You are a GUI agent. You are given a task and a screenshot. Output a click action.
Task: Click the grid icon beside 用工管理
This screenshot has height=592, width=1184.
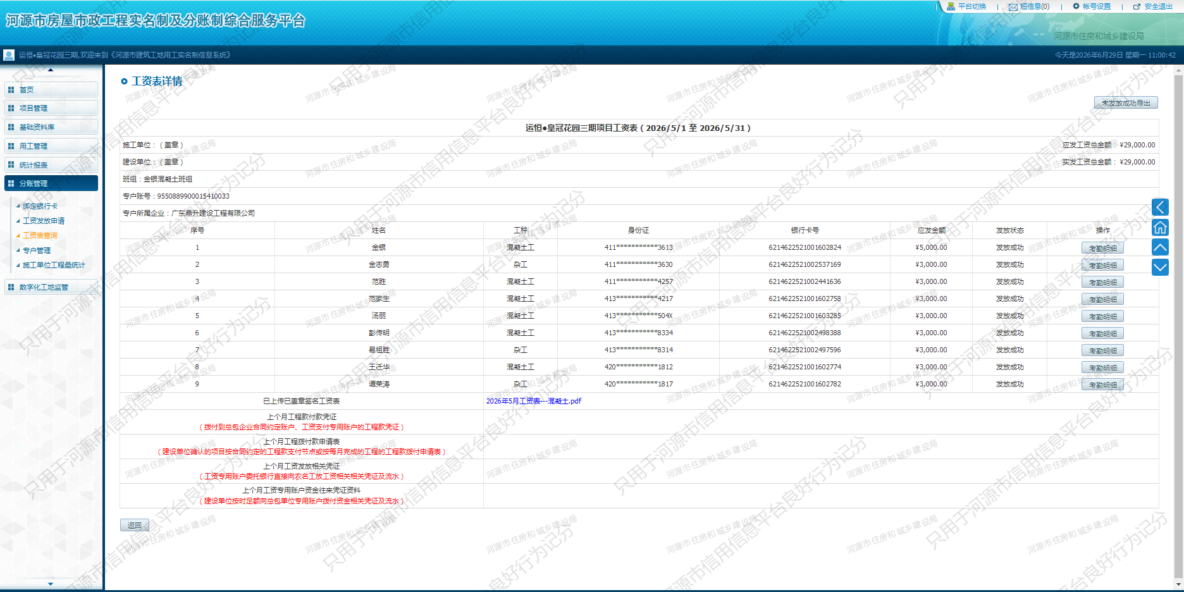[x=11, y=146]
